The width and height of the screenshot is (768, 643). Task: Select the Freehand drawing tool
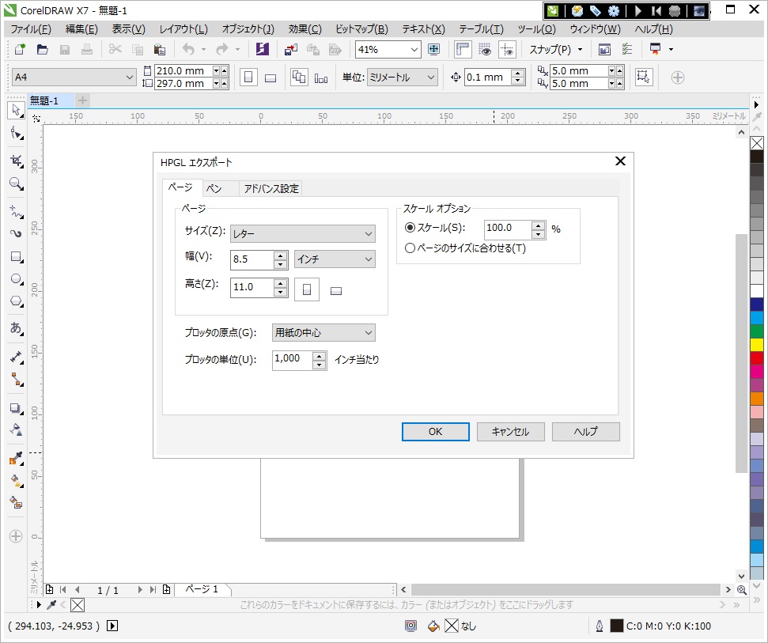tap(16, 211)
